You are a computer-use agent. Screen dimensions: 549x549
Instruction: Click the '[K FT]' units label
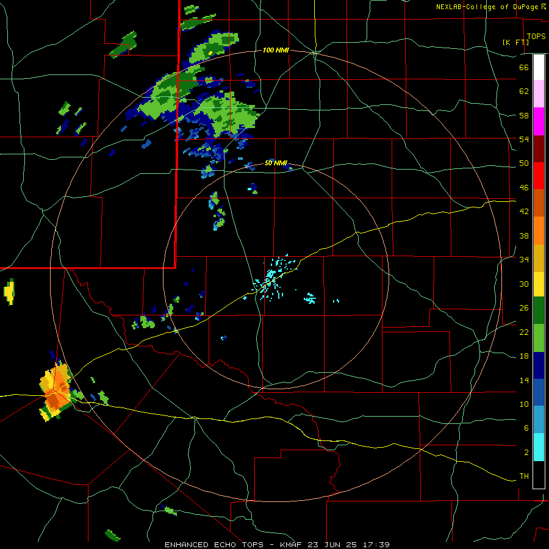point(515,42)
